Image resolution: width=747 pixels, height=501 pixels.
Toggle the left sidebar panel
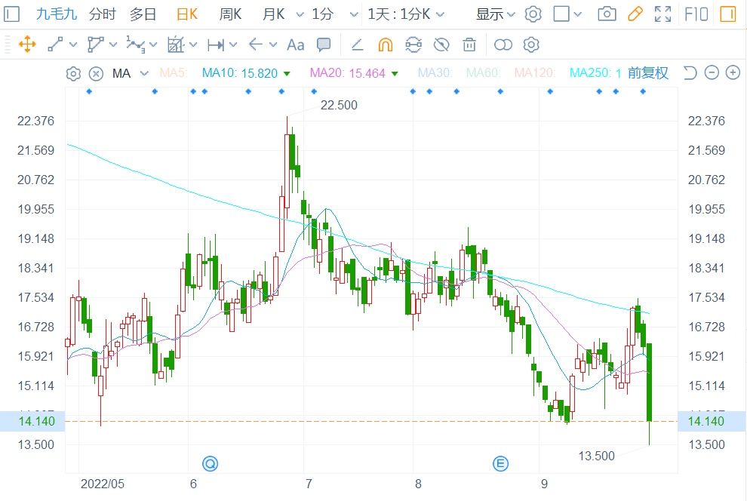coord(12,14)
